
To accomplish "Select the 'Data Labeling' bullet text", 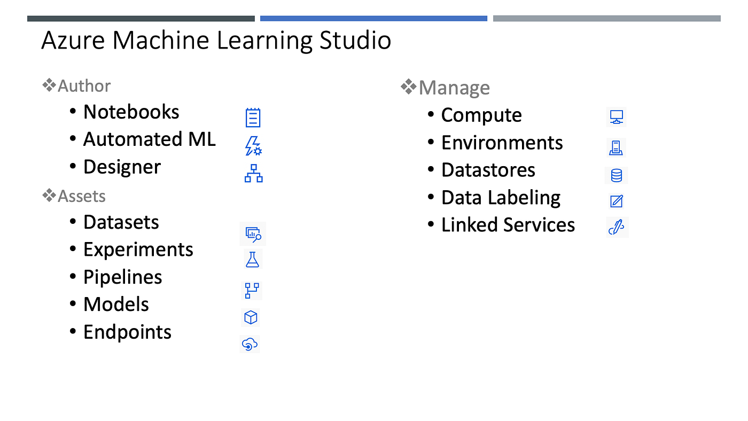I will pos(501,198).
